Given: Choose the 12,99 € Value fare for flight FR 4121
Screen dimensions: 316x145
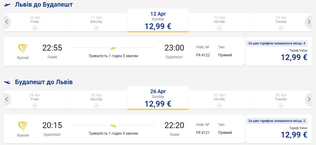Looking at the screenshot, I should click(x=294, y=135).
